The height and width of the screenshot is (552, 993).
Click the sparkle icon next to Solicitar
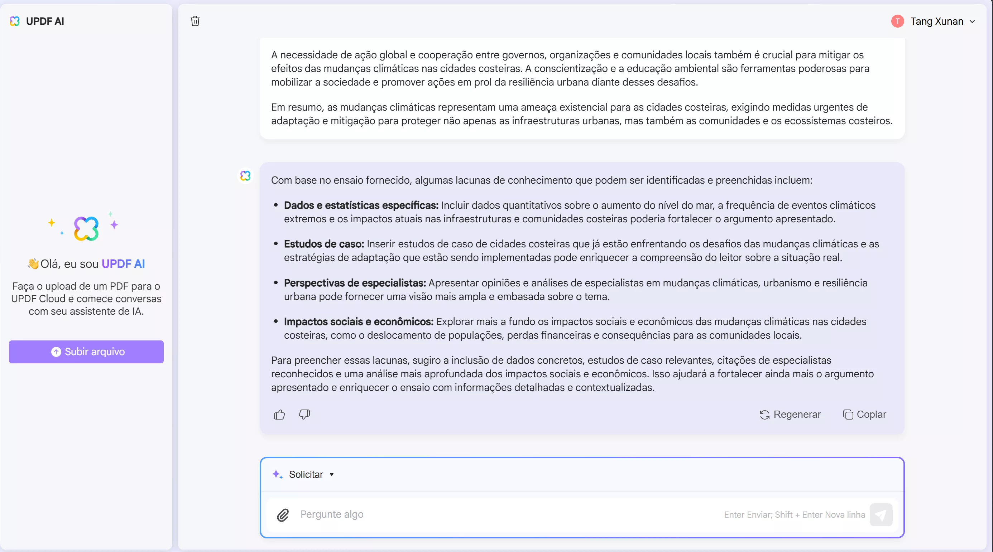pyautogui.click(x=277, y=475)
